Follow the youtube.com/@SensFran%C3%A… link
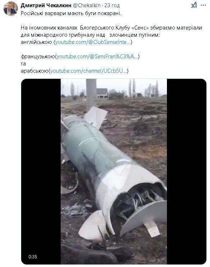 pyautogui.click(x=97, y=56)
